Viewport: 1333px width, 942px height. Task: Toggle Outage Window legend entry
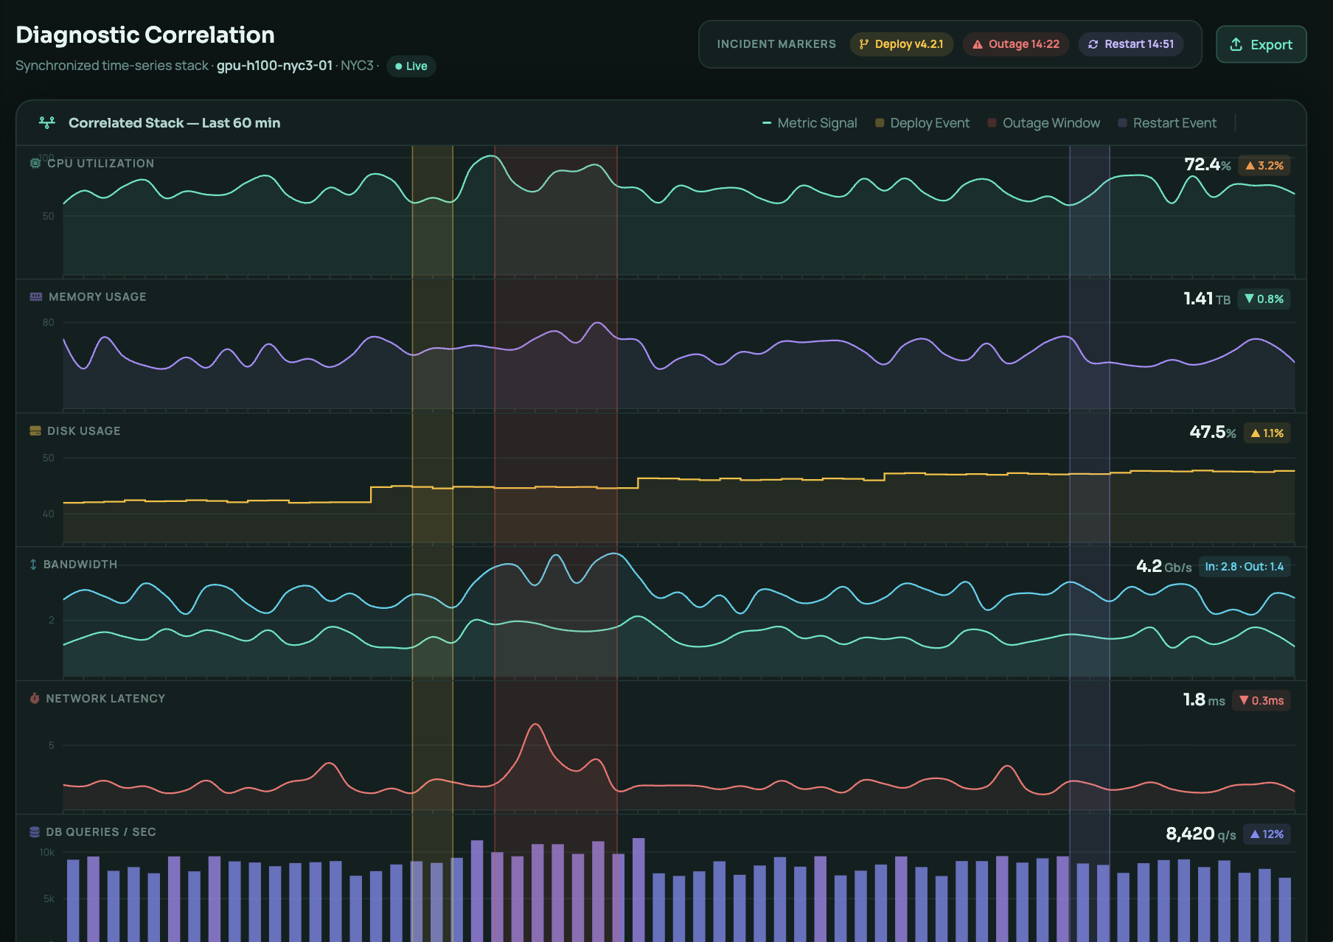pos(1043,123)
